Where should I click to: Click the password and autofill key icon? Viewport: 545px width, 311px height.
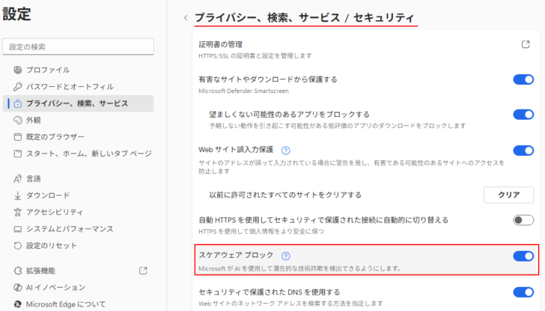pos(19,86)
